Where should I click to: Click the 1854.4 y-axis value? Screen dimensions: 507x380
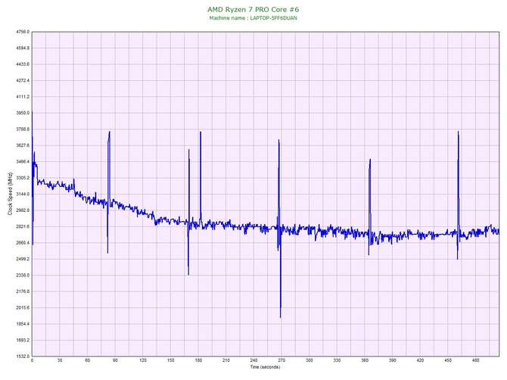click(23, 324)
